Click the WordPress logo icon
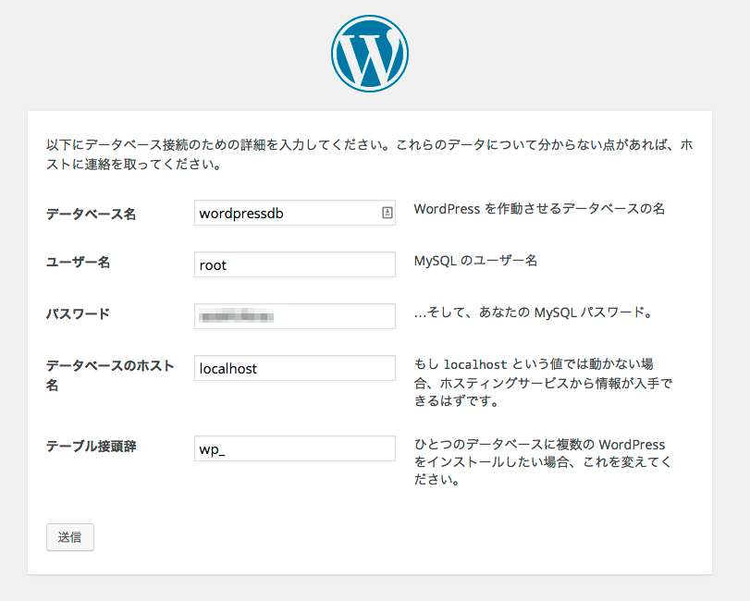This screenshot has height=601, width=750. click(x=370, y=53)
